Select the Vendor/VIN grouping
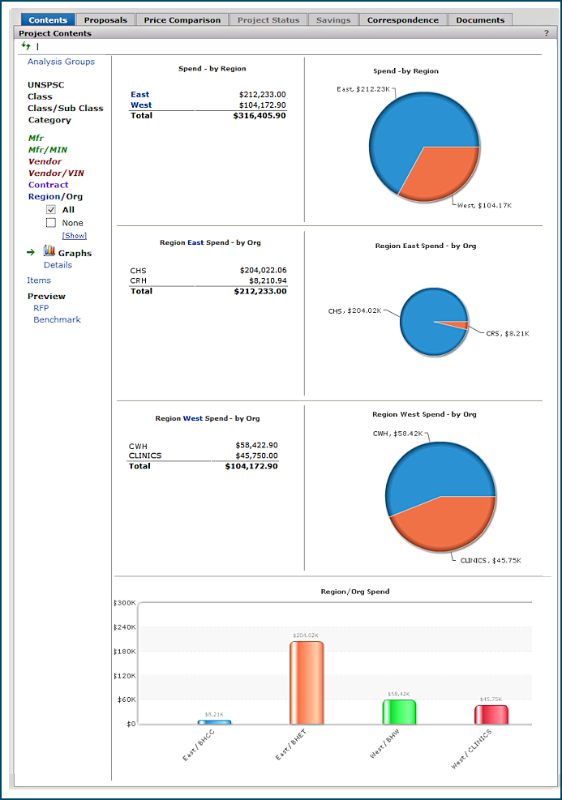 coord(56,173)
